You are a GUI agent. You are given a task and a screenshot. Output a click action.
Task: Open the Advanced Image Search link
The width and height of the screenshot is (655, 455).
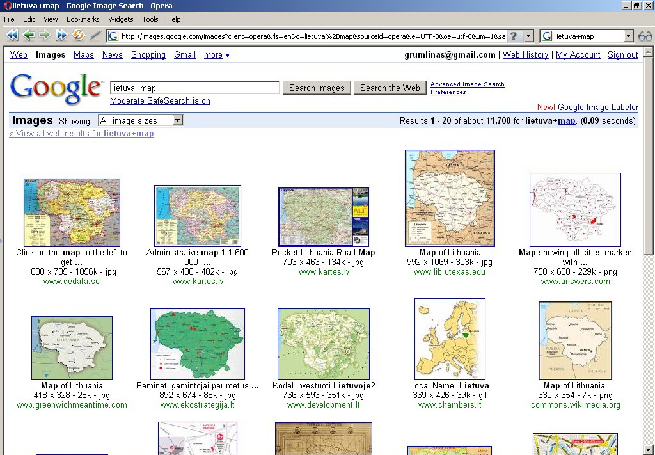pos(467,84)
